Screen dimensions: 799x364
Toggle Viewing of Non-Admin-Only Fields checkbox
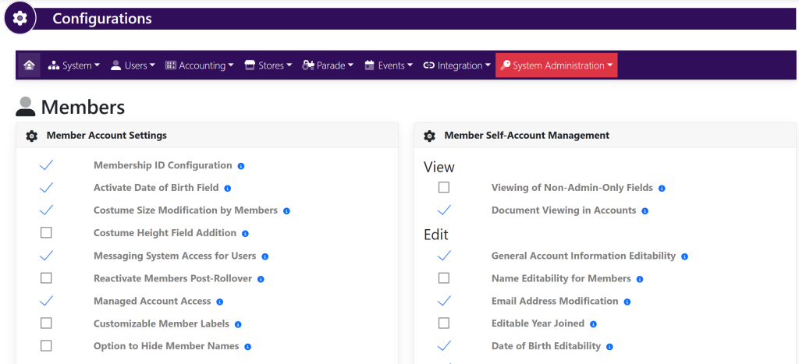tap(444, 188)
